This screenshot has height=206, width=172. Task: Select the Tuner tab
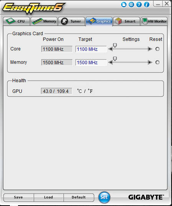tap(72, 21)
